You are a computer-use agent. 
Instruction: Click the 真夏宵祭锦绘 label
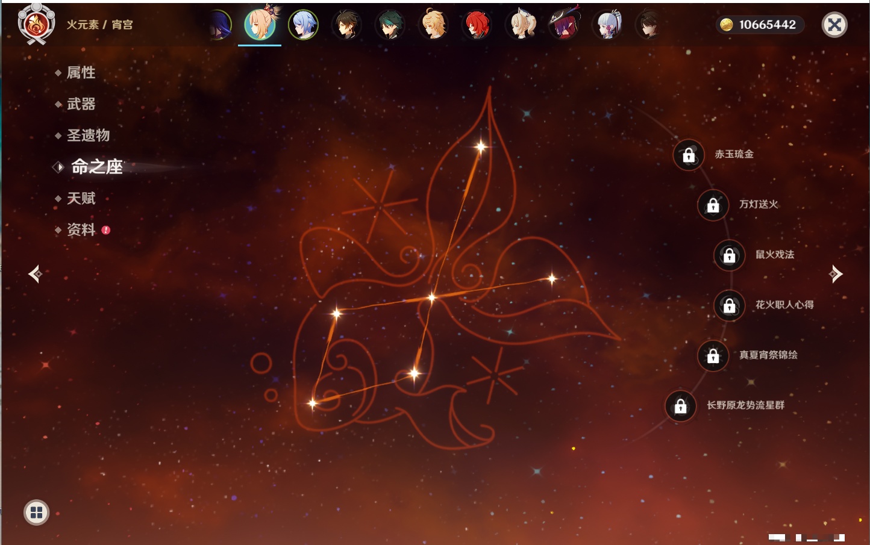coord(768,355)
